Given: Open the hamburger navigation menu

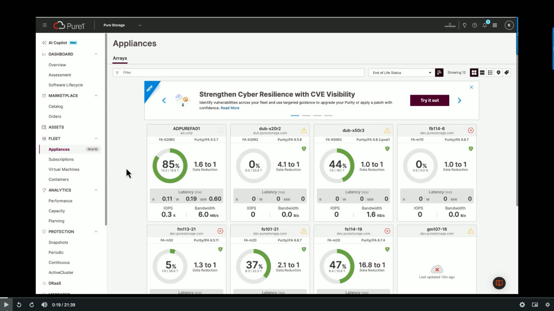Looking at the screenshot, I should coord(45,25).
